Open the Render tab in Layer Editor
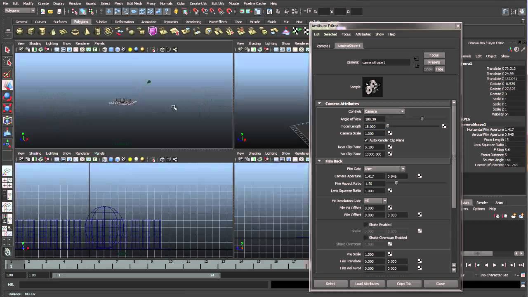 [482, 203]
